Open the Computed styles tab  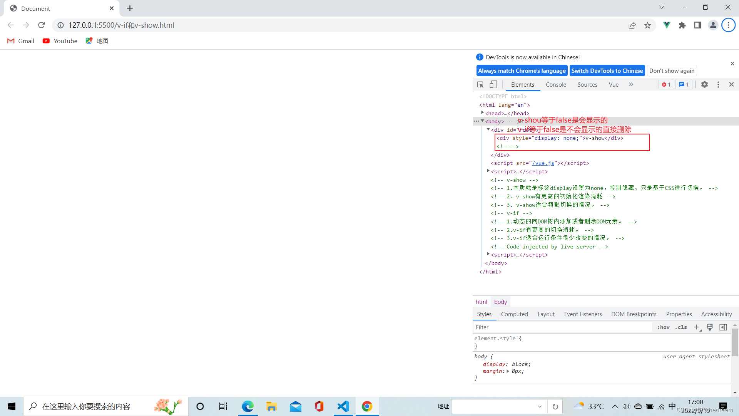[x=514, y=314]
